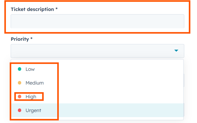The width and height of the screenshot is (197, 123).
Task: Set priority to Urgent
Action: click(33, 110)
